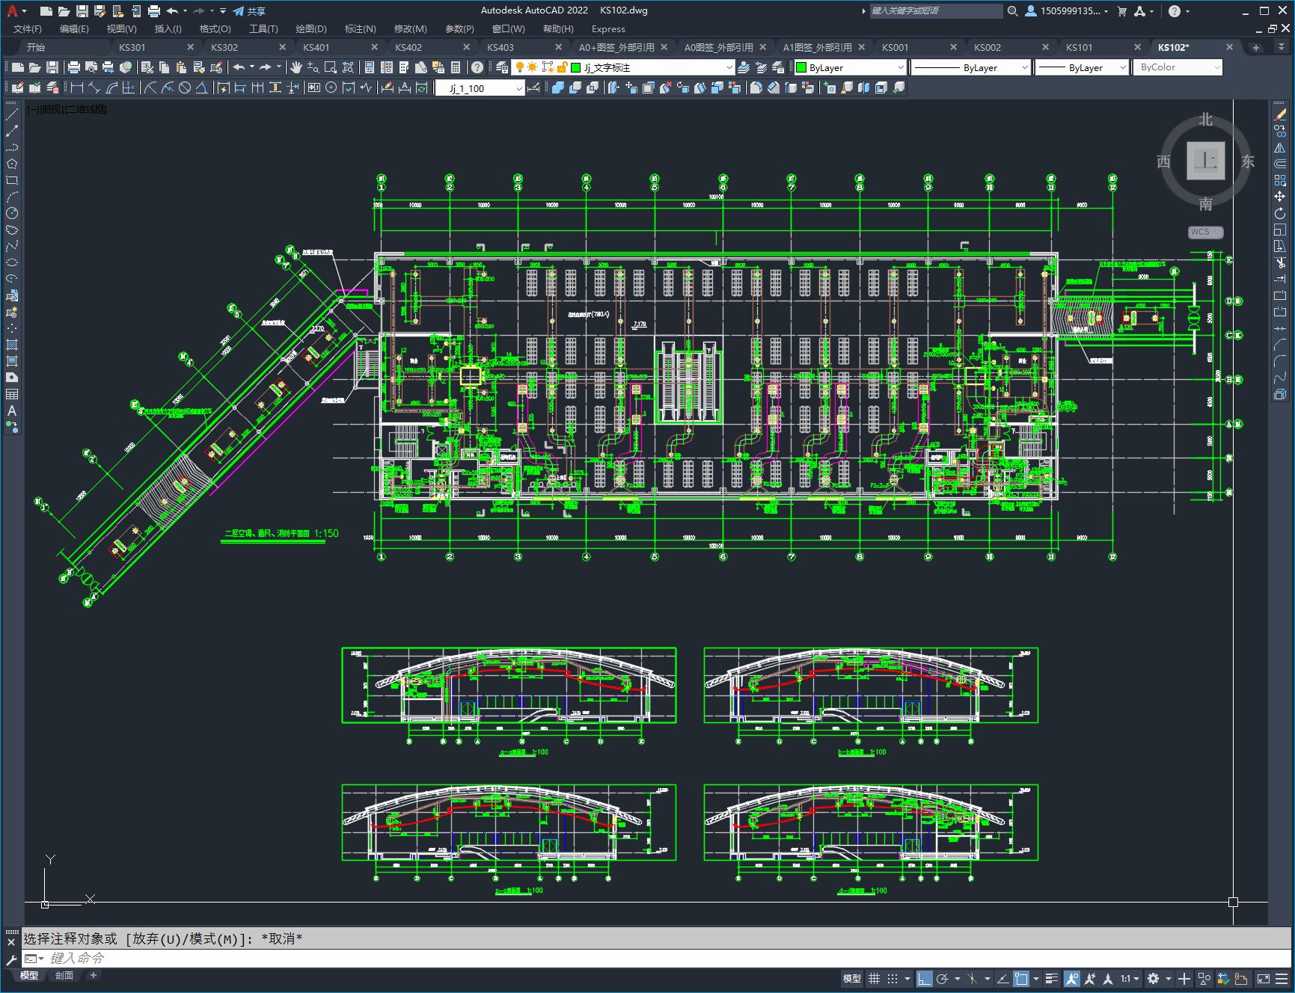Select the Circle draw tool
Screen dimensions: 1295x993
(11, 214)
